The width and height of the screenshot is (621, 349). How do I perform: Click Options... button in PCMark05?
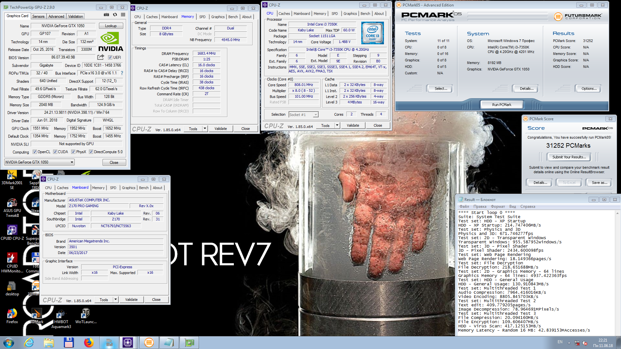[589, 89]
